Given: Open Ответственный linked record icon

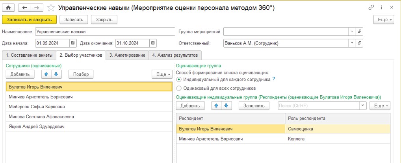Looking at the screenshot, I should (x=359, y=43).
